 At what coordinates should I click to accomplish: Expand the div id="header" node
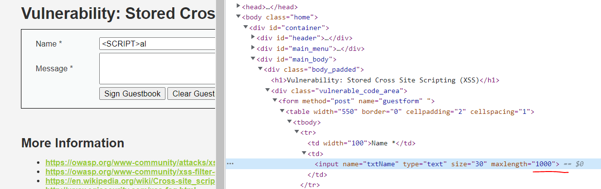coord(253,38)
